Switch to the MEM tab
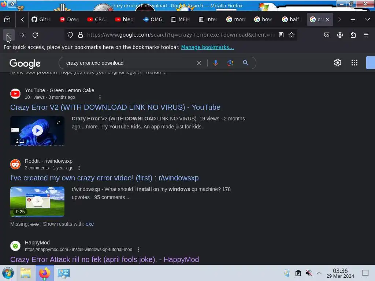This screenshot has width=375, height=281. pyautogui.click(x=181, y=19)
